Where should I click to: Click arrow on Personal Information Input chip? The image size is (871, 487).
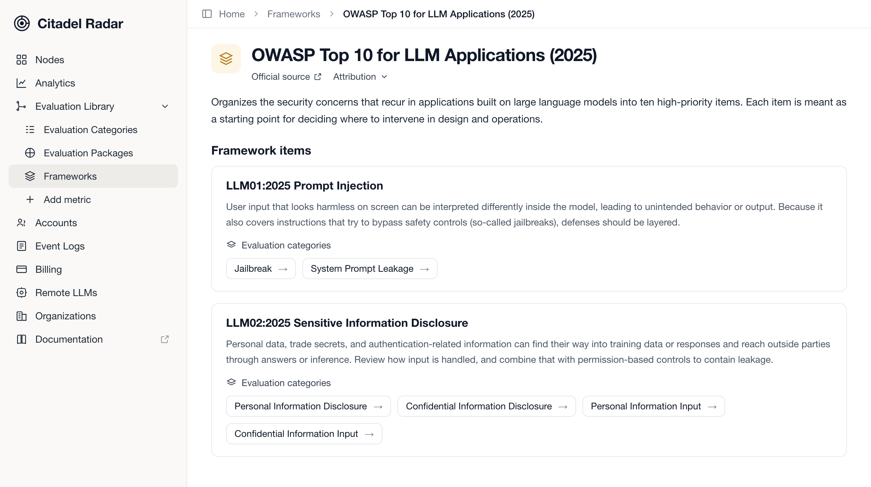coord(712,407)
